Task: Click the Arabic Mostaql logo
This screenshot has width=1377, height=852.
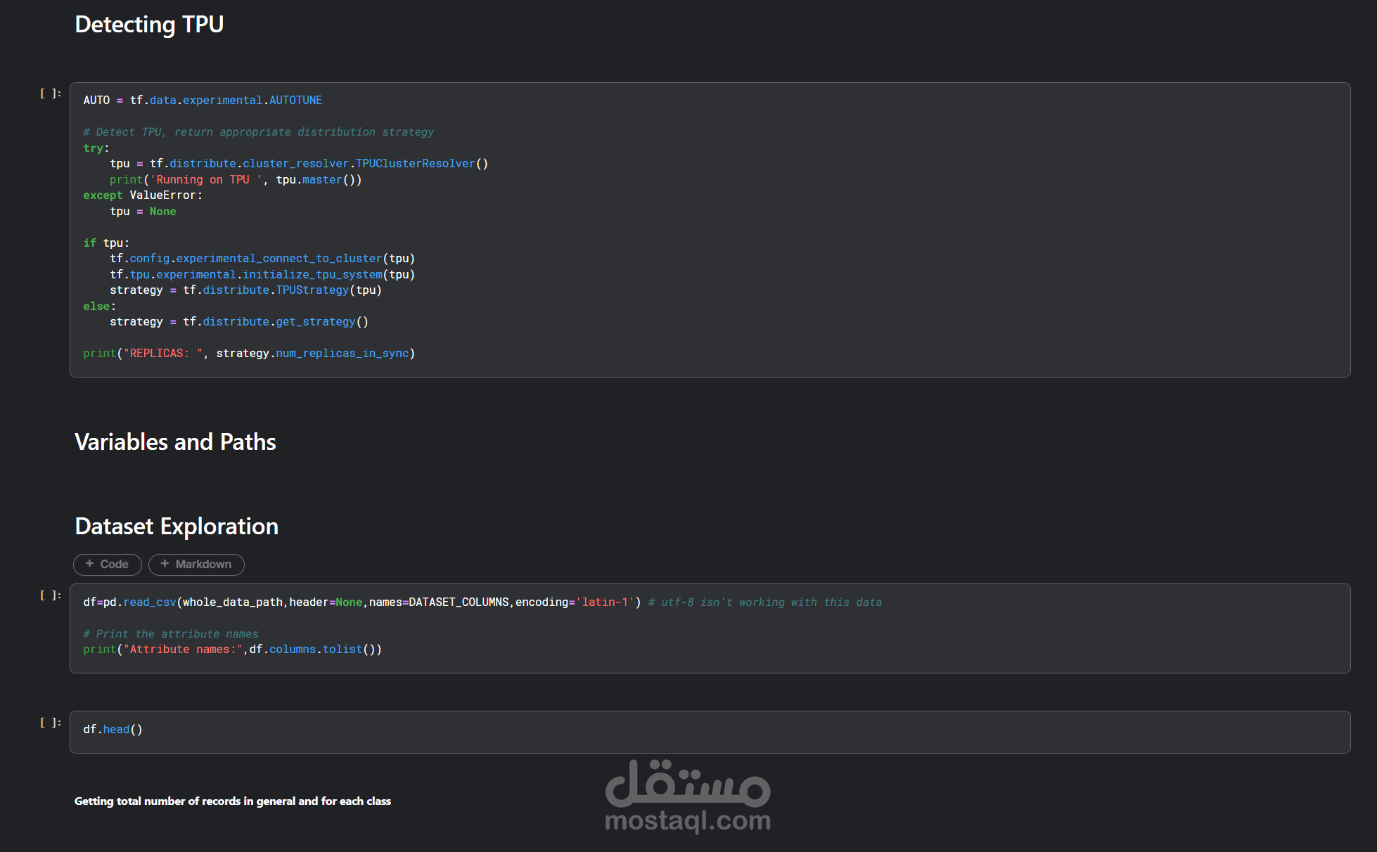Action: pos(688,782)
